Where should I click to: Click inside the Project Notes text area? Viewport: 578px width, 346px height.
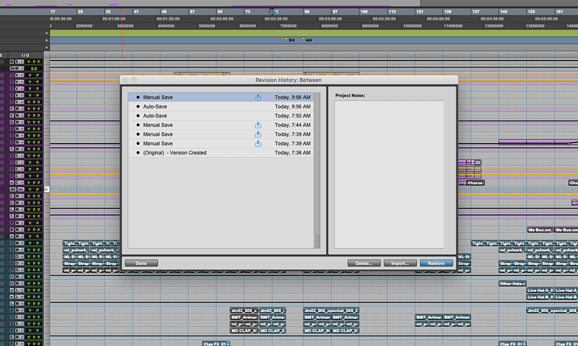click(389, 173)
